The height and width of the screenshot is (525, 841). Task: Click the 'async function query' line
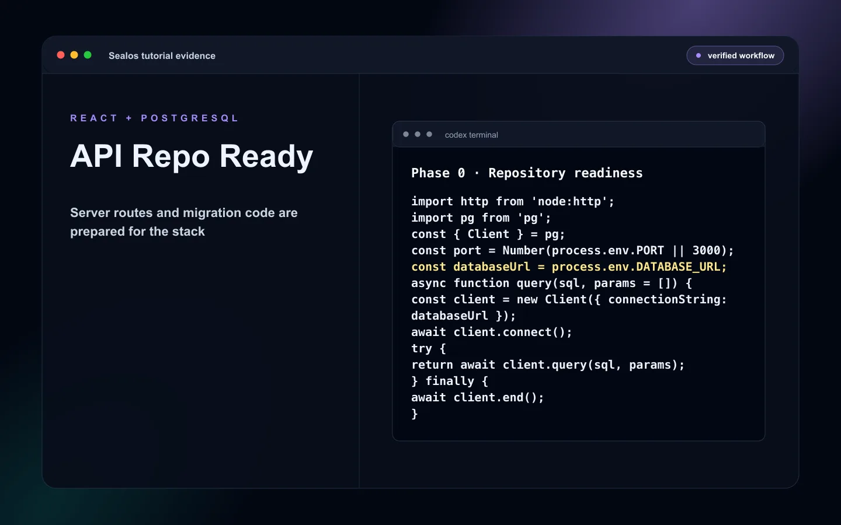coord(551,283)
